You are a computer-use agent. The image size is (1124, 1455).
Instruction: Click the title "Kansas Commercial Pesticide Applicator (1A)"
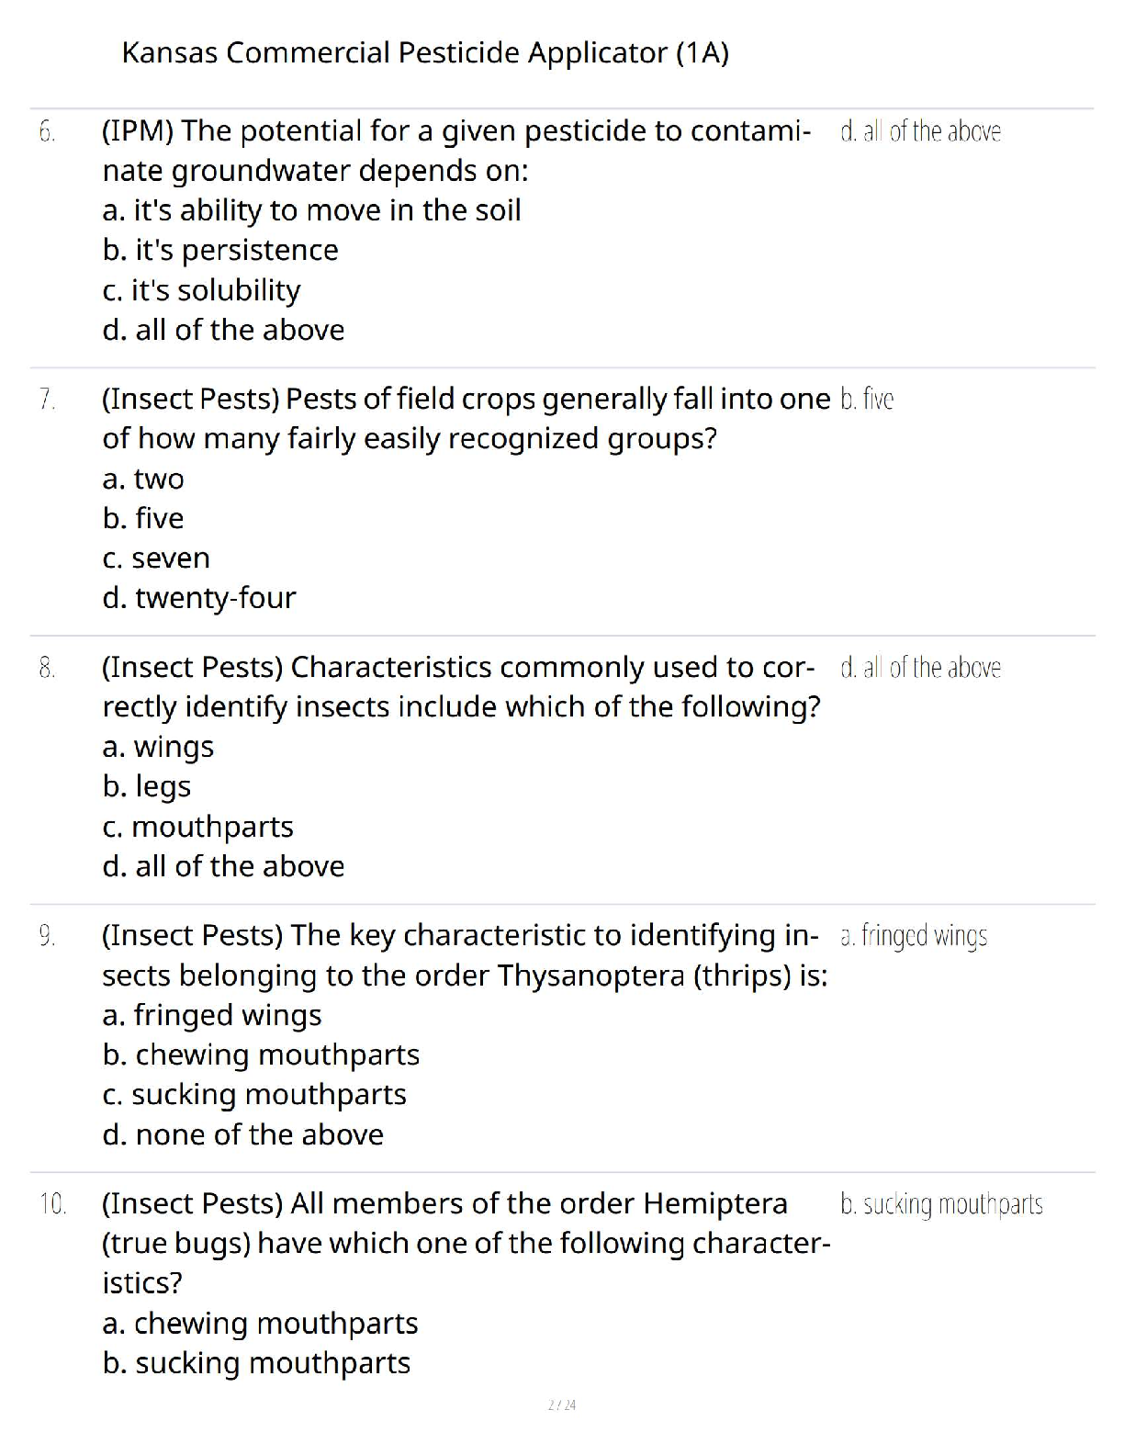(425, 53)
